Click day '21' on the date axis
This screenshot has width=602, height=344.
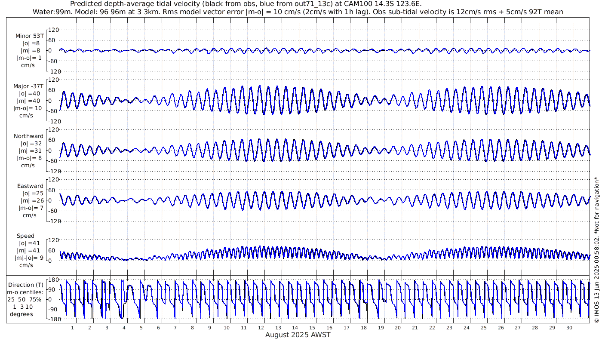[415, 328]
